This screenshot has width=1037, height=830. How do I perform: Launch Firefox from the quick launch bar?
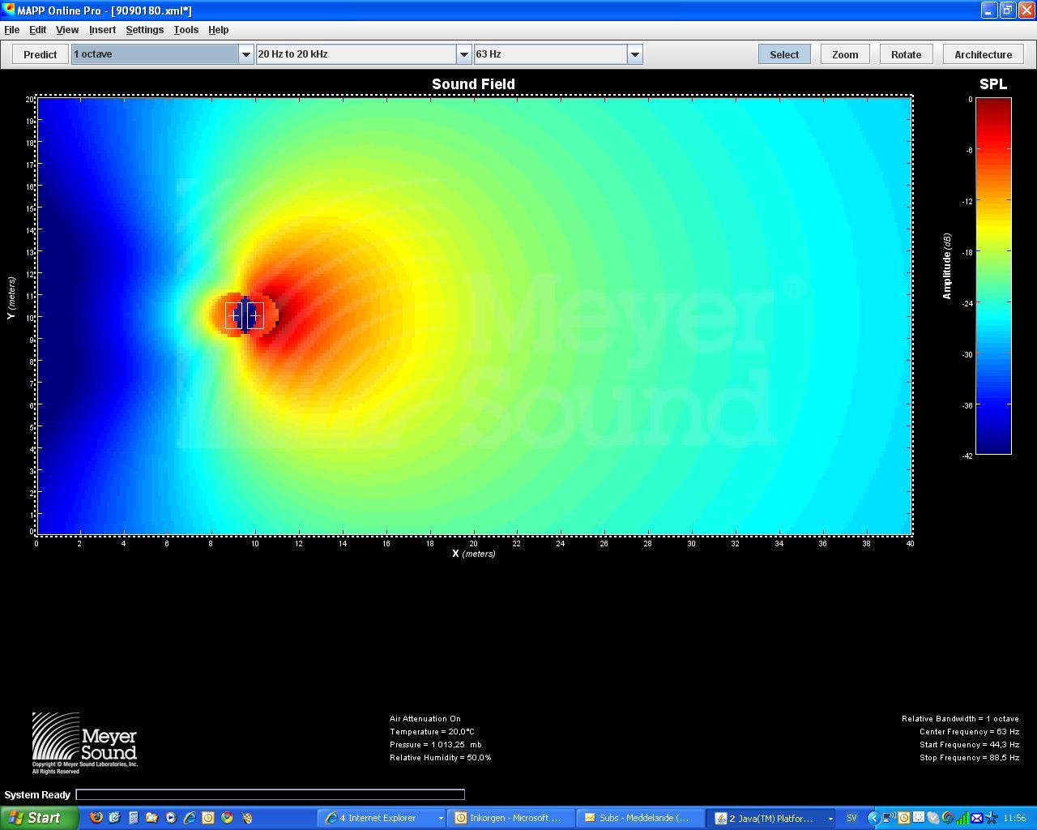point(96,818)
